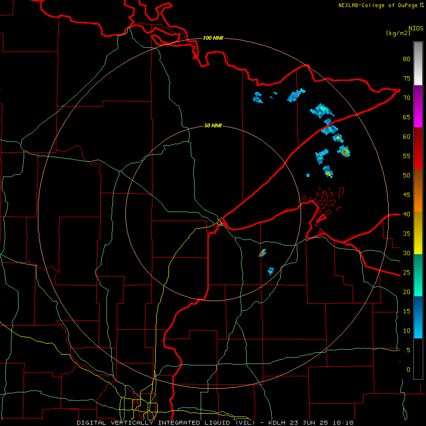Select the blue segment of the color scale
426x426 pixels.
(418, 317)
